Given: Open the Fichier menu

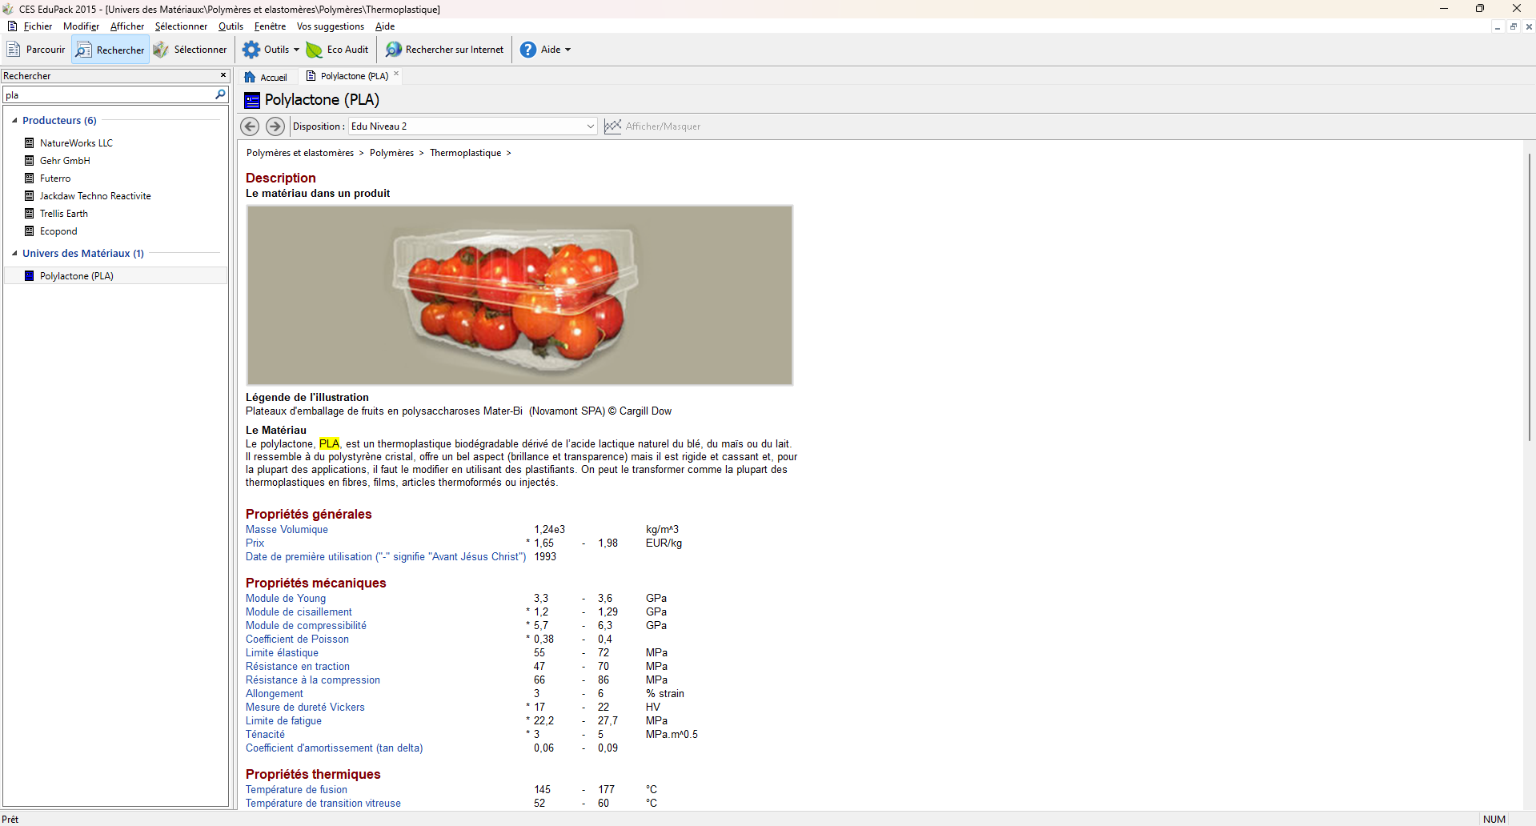Looking at the screenshot, I should tap(37, 26).
